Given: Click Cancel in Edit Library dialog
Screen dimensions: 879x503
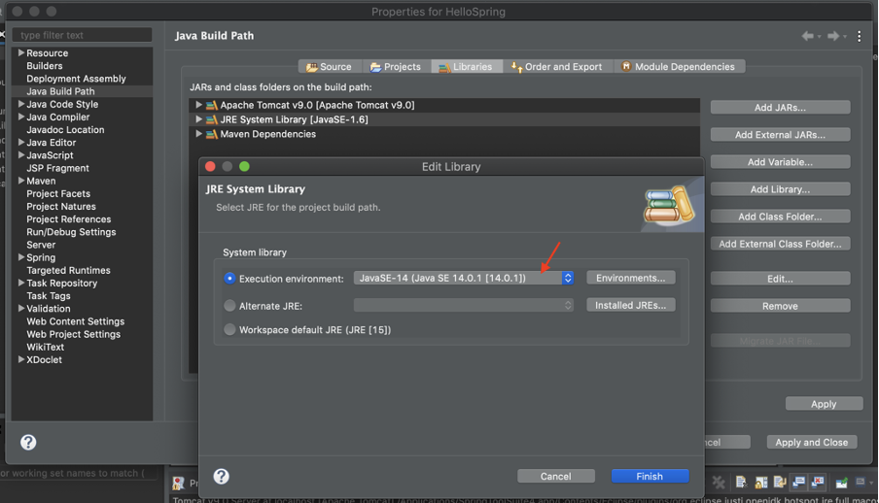Looking at the screenshot, I should [x=555, y=476].
